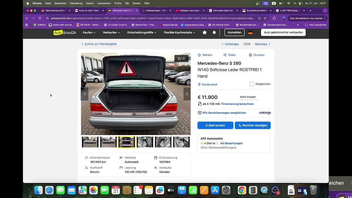Open the Entscheidungshilfe dropdown
Viewport: 352px width, 198px height.
[142, 32]
